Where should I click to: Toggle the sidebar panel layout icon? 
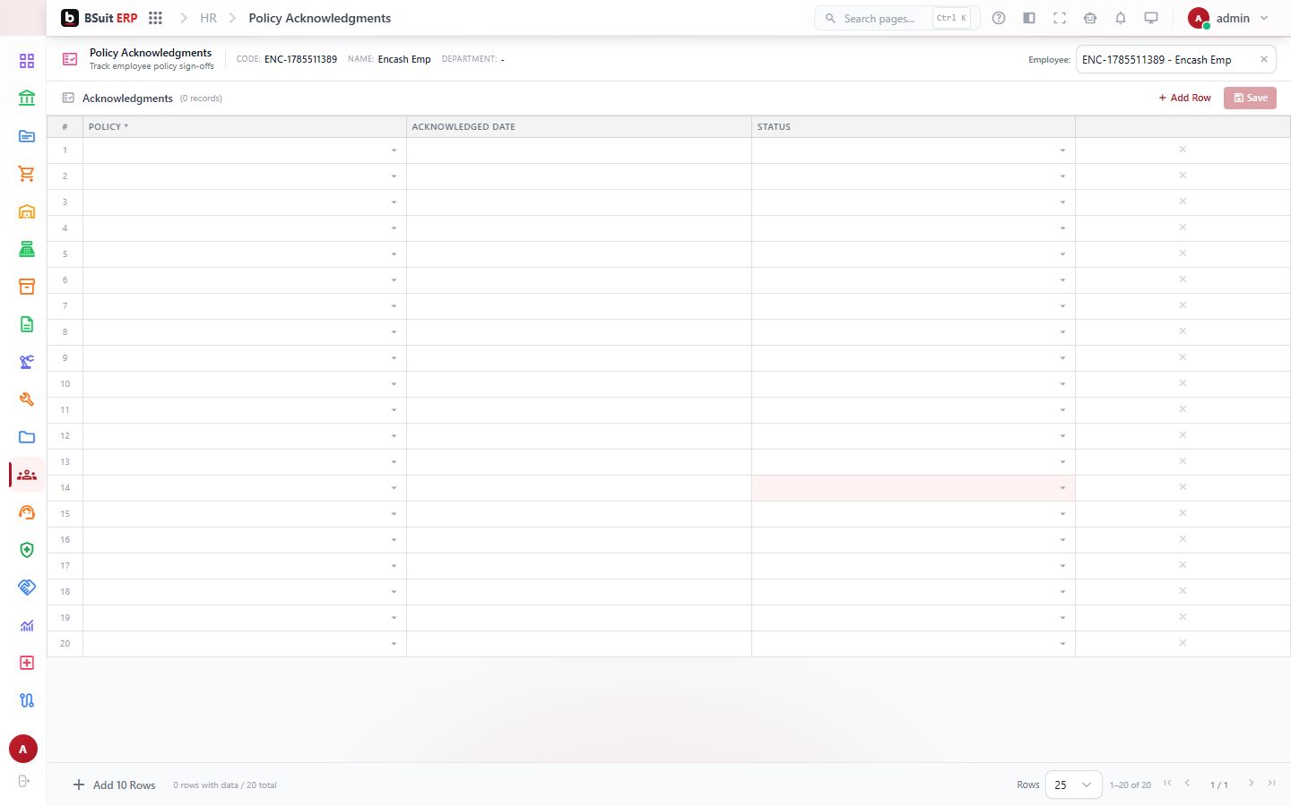(1029, 18)
